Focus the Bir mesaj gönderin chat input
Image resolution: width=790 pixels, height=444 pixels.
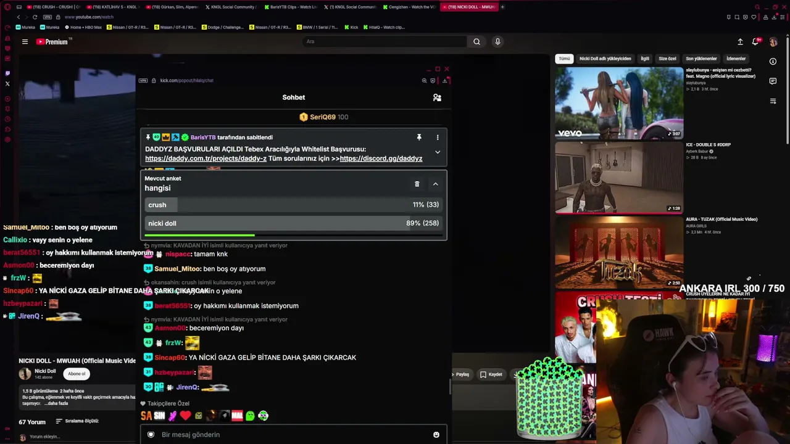click(x=294, y=435)
